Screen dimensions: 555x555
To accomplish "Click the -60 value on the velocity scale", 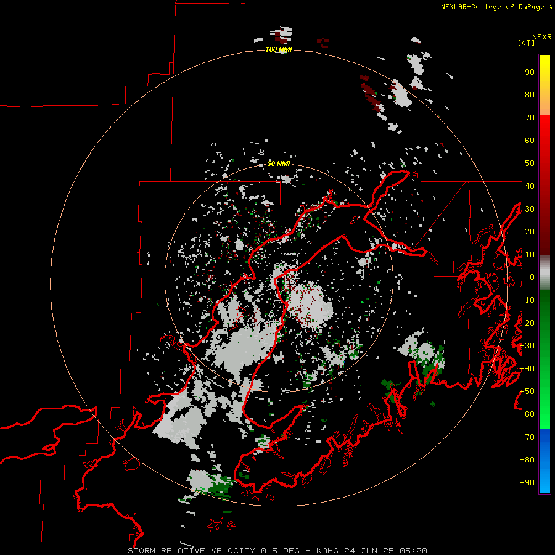I will pos(527,414).
